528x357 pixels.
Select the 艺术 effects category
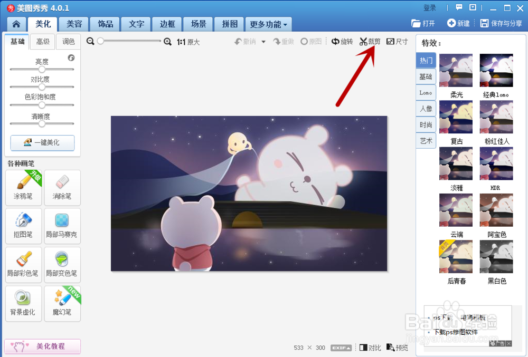pos(426,141)
